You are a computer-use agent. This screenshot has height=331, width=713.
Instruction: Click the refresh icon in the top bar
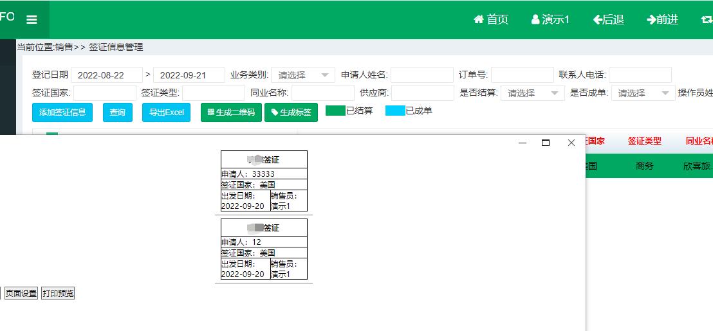706,20
